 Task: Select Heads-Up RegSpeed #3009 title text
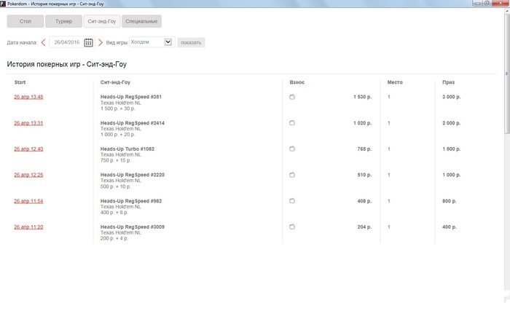click(133, 227)
